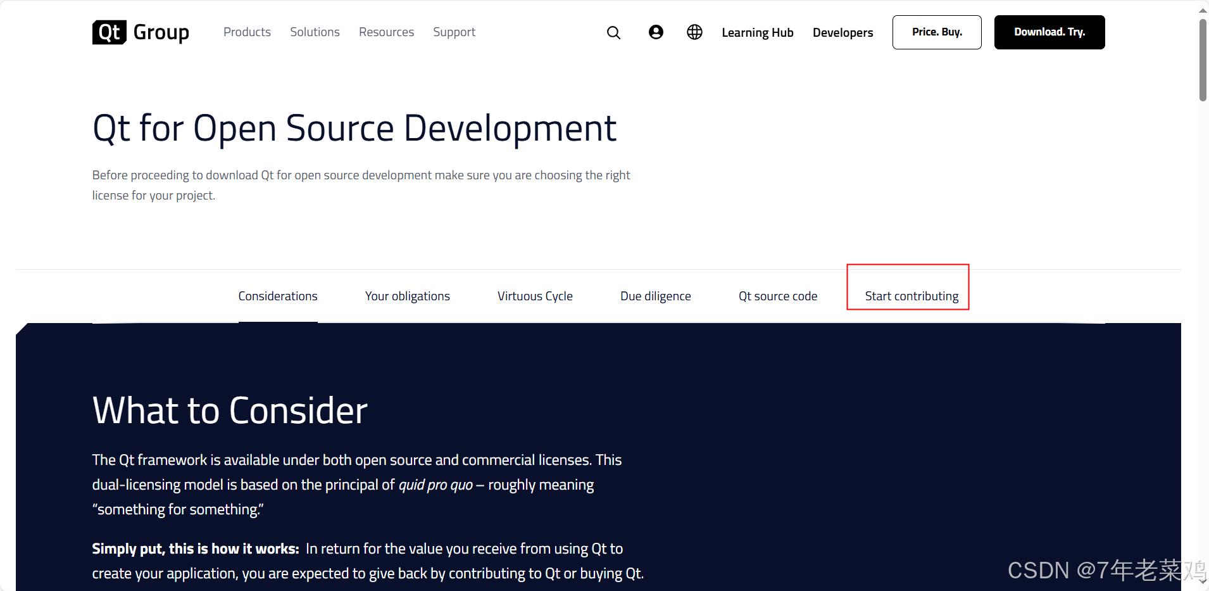The image size is (1209, 591).
Task: Click the scrollbar up arrow
Action: click(1203, 10)
